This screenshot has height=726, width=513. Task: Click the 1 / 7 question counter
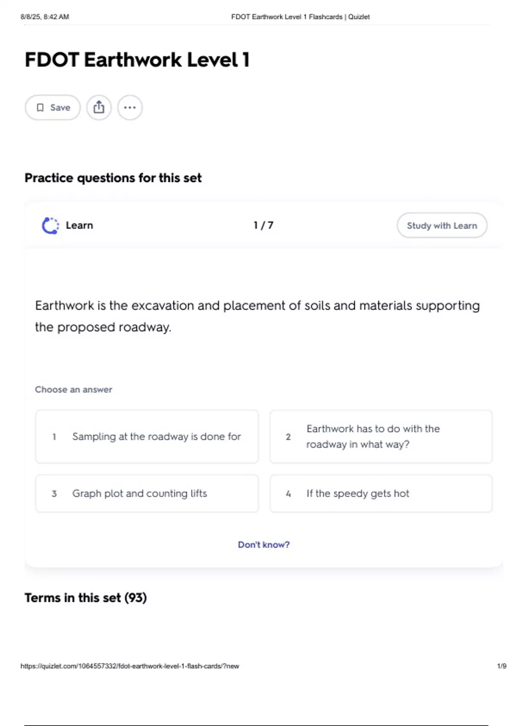coord(263,225)
